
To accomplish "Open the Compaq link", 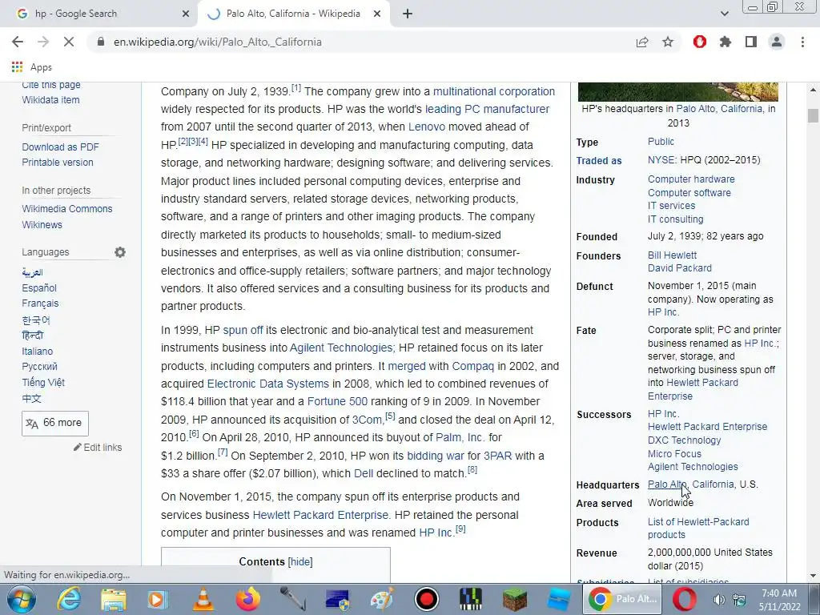I will (472, 366).
